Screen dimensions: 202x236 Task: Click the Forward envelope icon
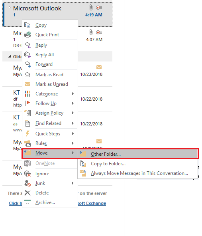pos(27,64)
